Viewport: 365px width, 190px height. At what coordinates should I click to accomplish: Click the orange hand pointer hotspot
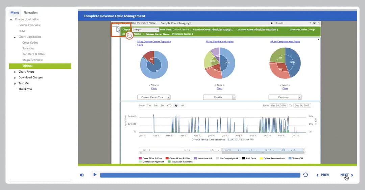[x=129, y=35]
